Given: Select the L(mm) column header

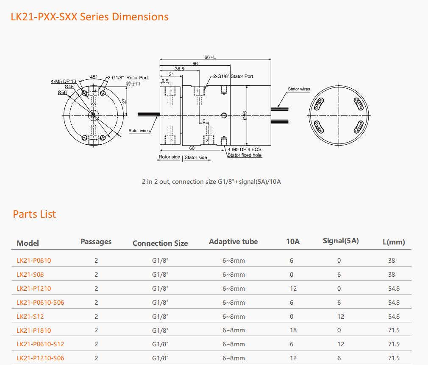Looking at the screenshot, I should click(394, 242).
